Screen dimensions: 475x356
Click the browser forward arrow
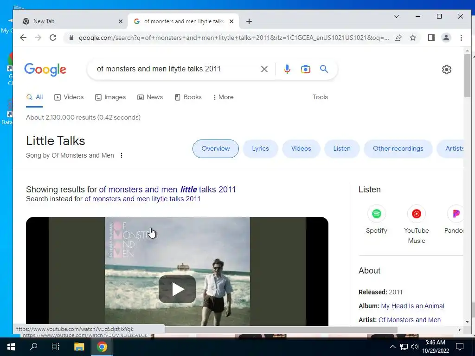click(x=38, y=38)
